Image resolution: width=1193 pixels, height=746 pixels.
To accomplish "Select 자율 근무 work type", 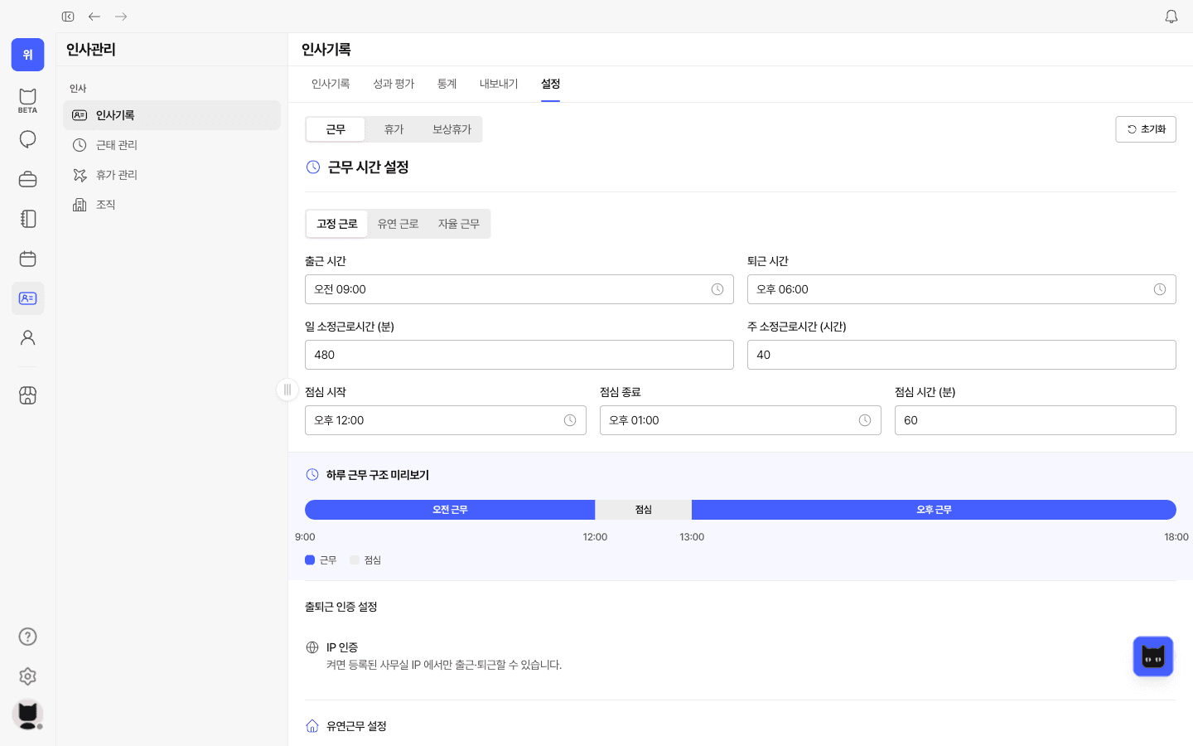I will [459, 224].
